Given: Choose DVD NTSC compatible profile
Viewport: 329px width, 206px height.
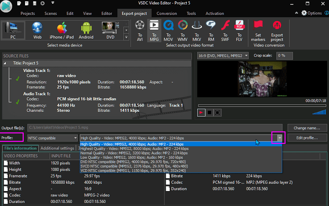Looking at the screenshot, I should (181, 162).
